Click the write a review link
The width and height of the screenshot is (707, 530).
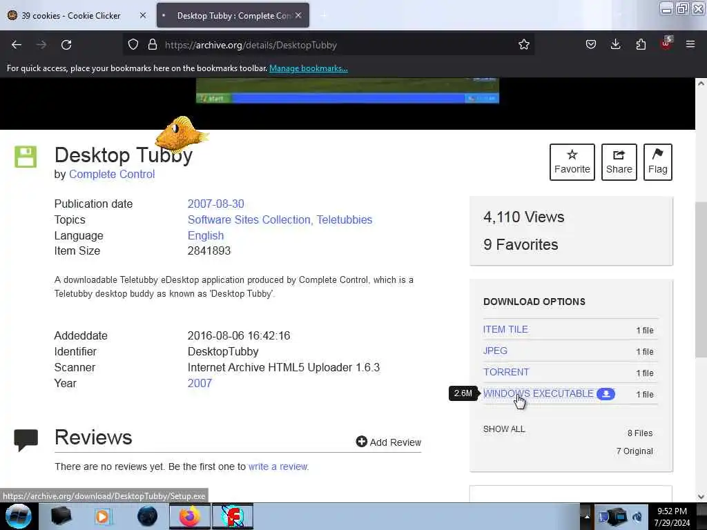[x=278, y=467]
